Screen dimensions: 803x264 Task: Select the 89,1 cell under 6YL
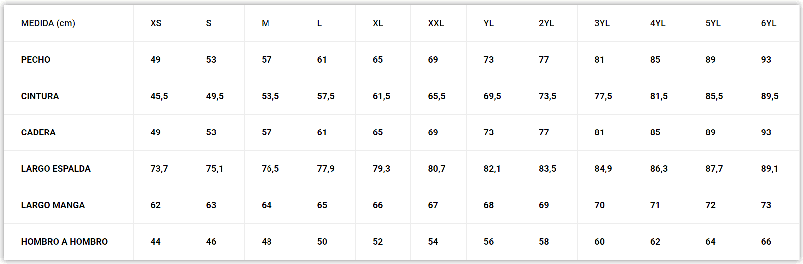(769, 169)
